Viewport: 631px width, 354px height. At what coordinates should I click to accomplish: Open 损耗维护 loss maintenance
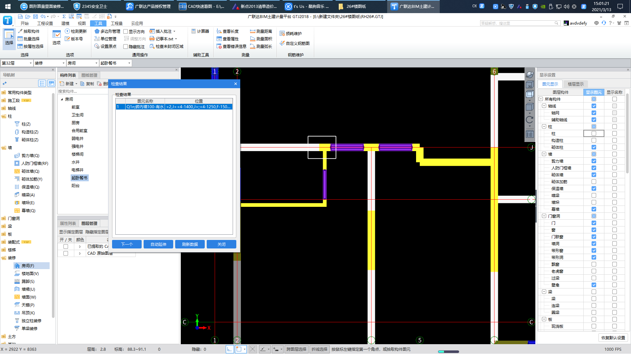click(291, 33)
